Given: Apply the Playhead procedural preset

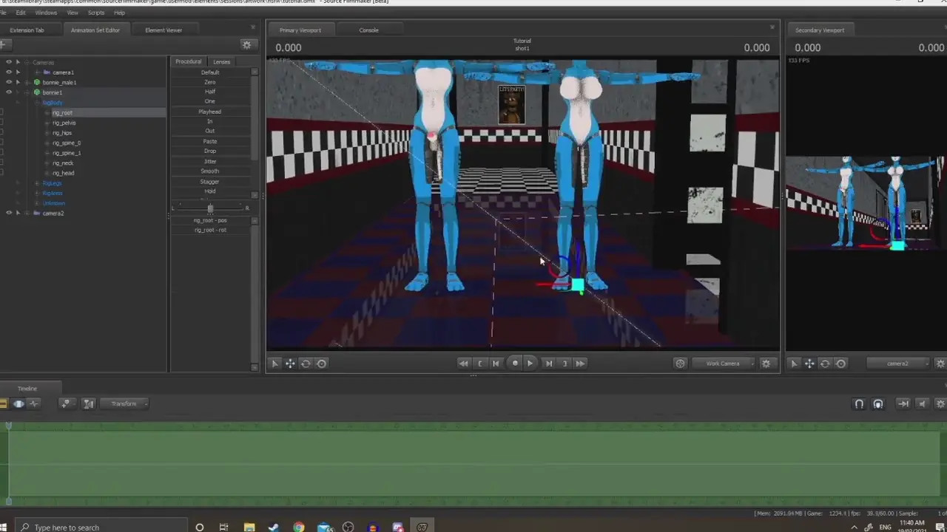Looking at the screenshot, I should pos(210,112).
